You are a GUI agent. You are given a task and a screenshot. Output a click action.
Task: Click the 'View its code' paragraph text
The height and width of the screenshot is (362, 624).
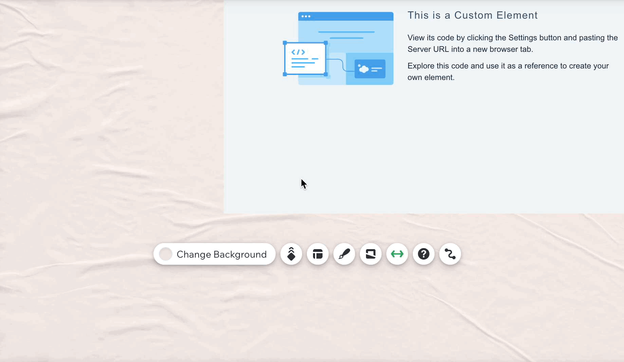point(512,43)
